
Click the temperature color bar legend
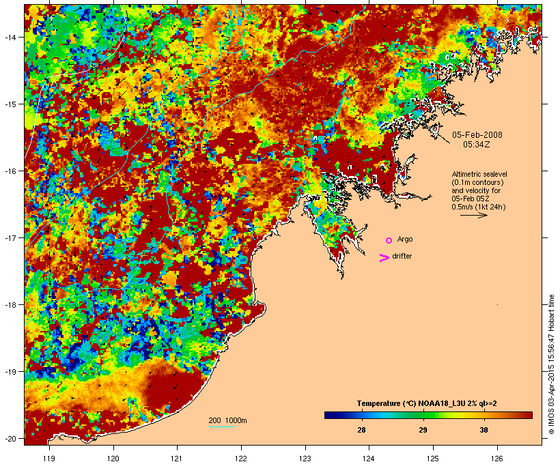click(x=429, y=415)
